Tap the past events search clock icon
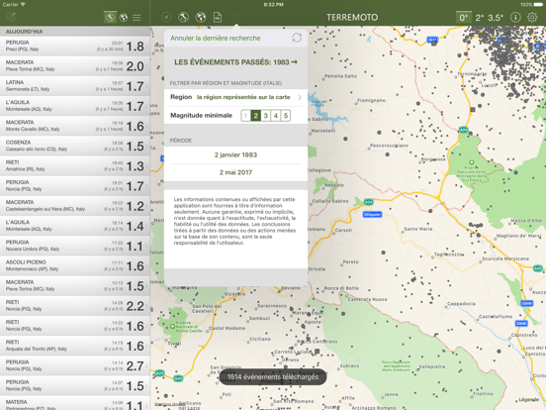Image resolution: width=546 pixels, height=410 pixels. pos(235,17)
